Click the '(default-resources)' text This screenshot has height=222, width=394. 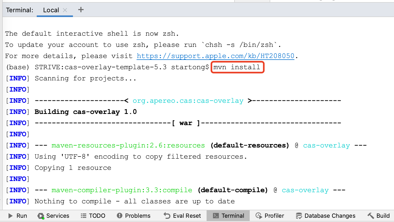(x=250, y=145)
